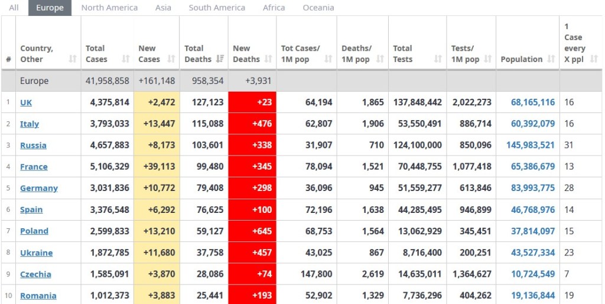Open the Africa continent tab
Screen dimensions: 605x304
274,8
